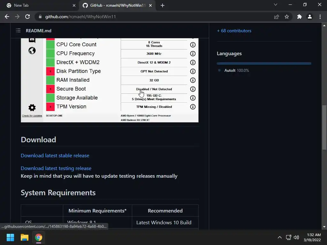This screenshot has width=327, height=245.
Task: Click the info icon for Storage Available
Action: [193, 98]
